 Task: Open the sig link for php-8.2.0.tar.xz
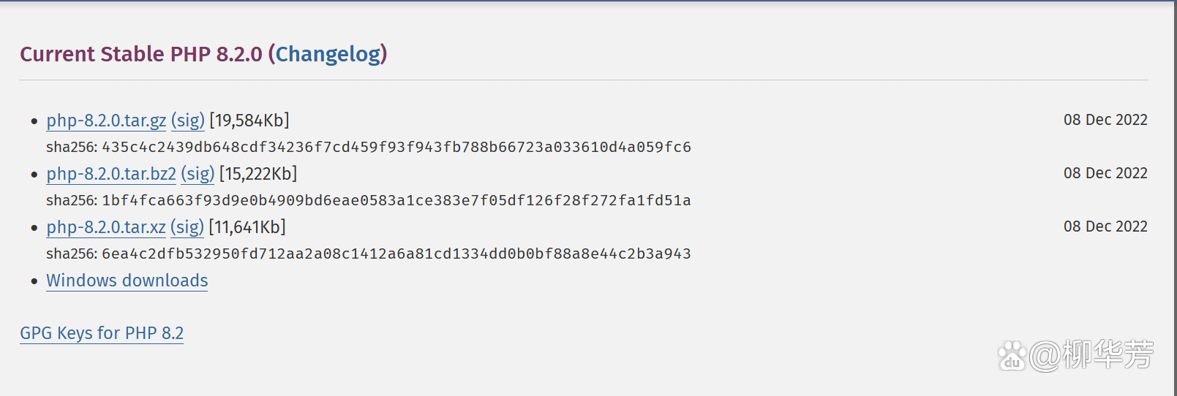click(187, 227)
